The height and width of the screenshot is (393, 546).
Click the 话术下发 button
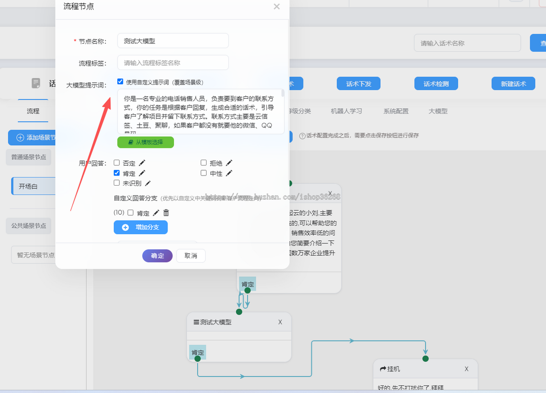coord(359,84)
